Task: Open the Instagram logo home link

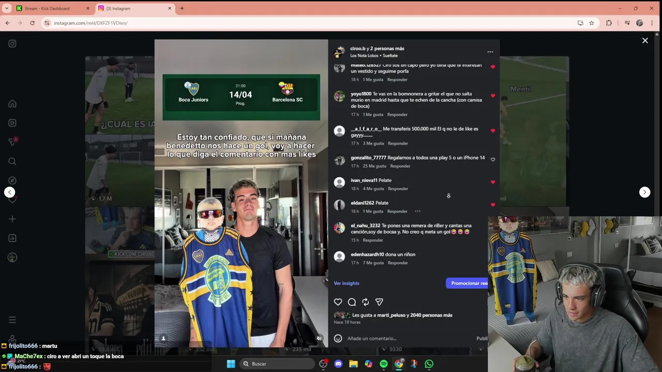Action: (x=12, y=44)
